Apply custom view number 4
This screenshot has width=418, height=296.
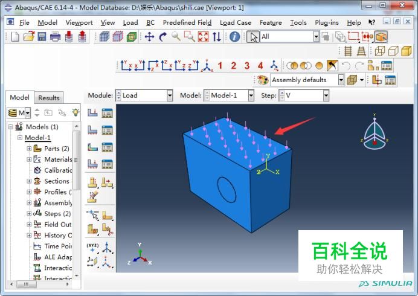[260, 65]
